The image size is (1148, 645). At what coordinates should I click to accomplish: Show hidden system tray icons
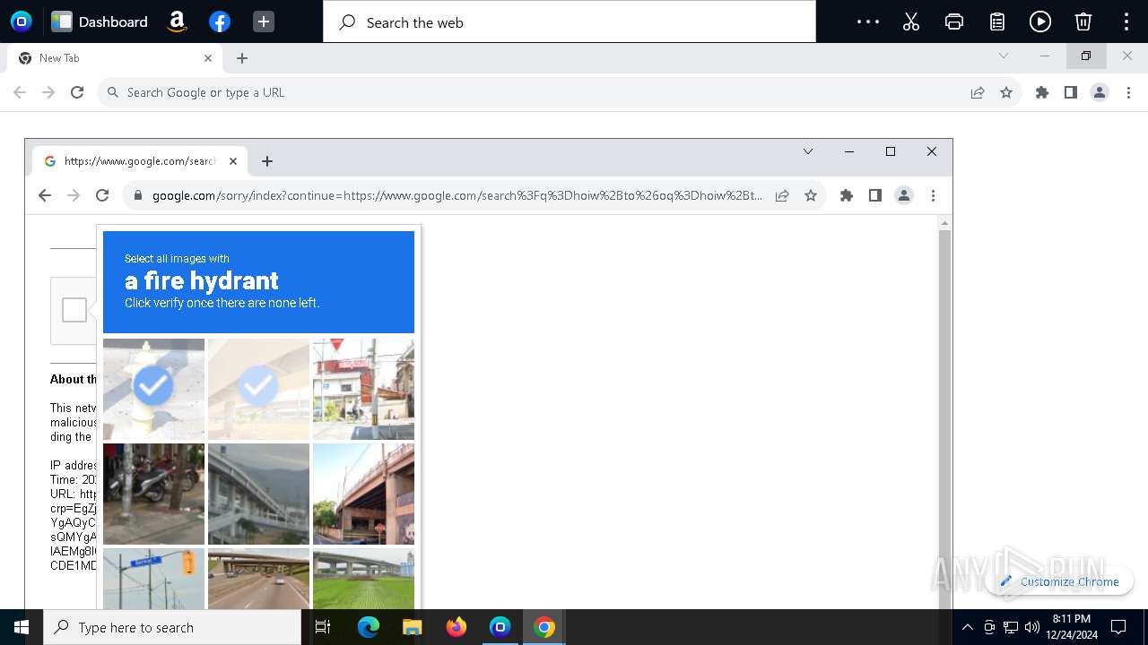click(967, 627)
